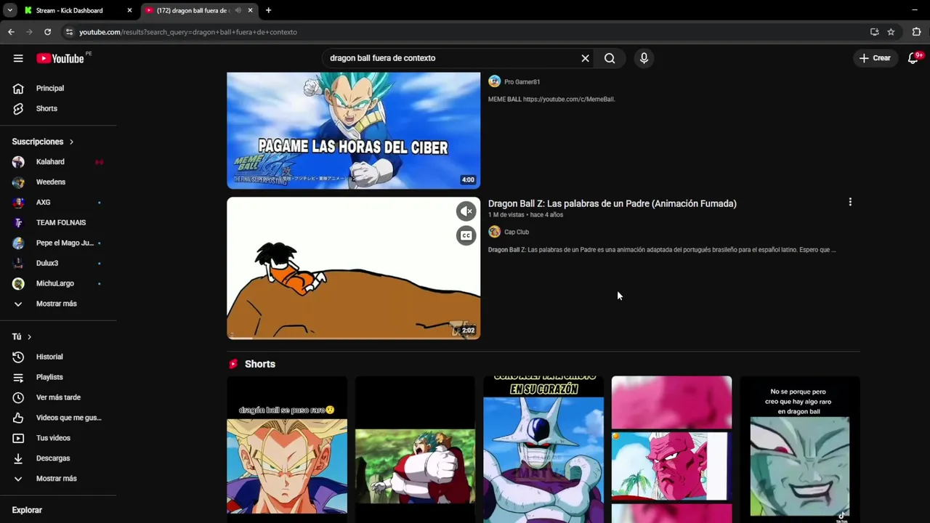Click the search magnifier button
The width and height of the screenshot is (930, 523).
coord(610,58)
